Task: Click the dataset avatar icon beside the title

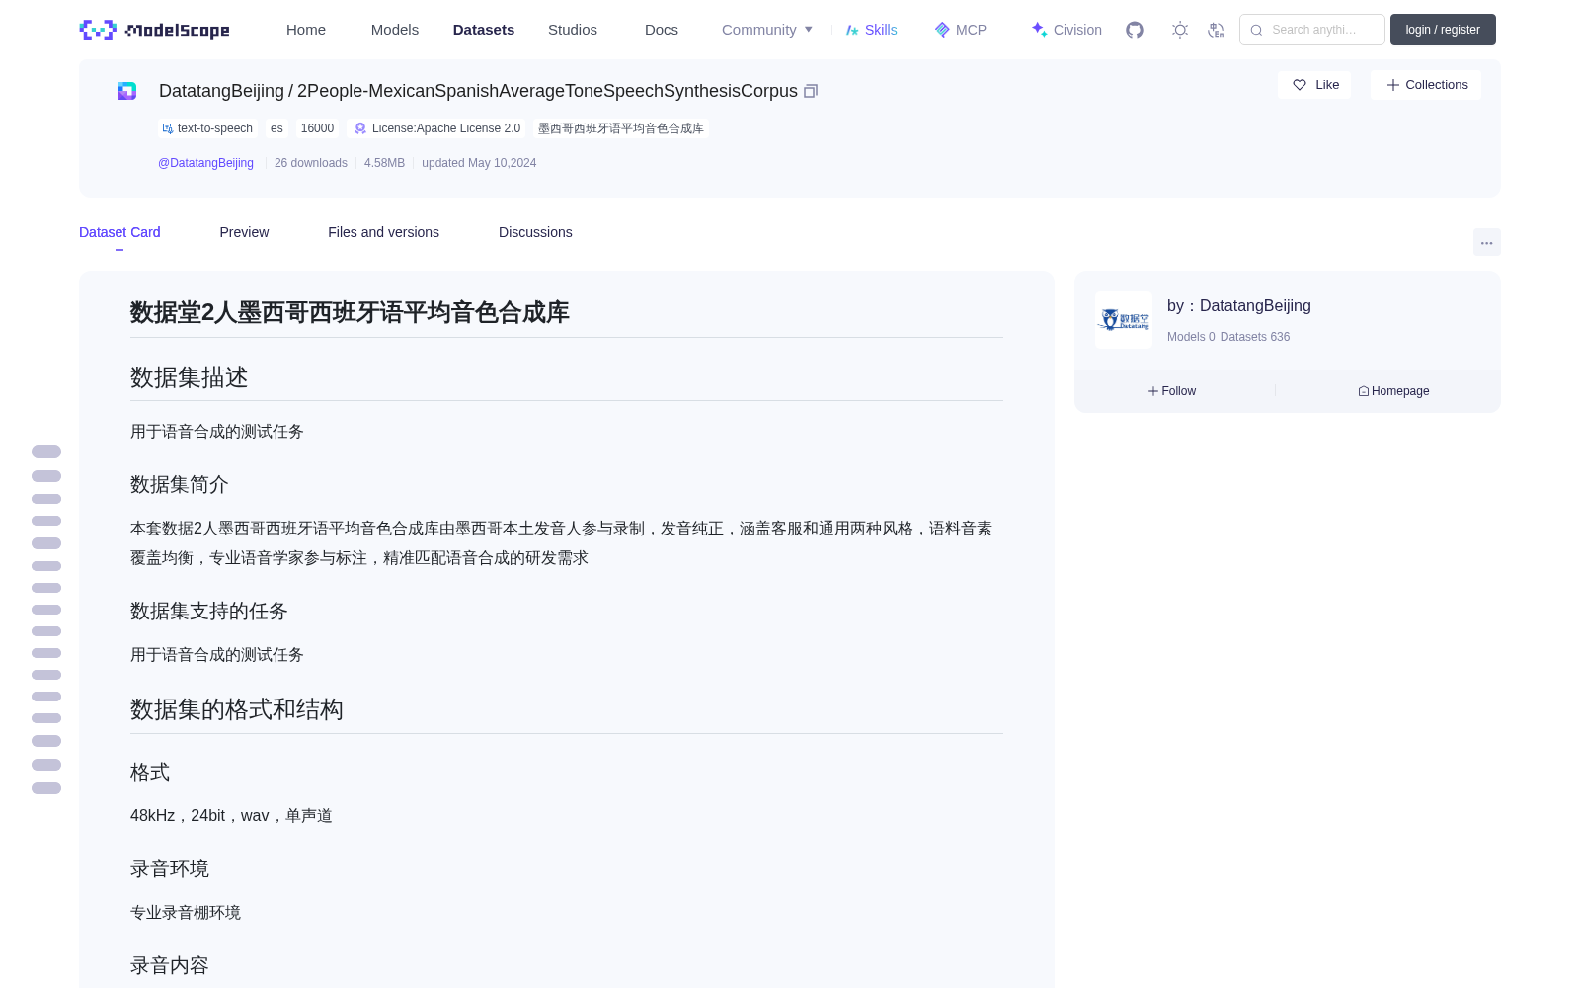Action: [127, 91]
